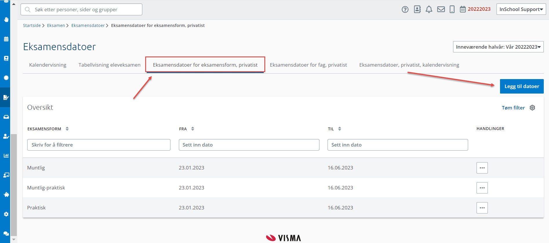
Task: Open actions menu for Muntlig-praktisk row
Action: (x=482, y=188)
